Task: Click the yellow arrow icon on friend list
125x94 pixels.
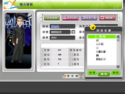Action: (92, 27)
